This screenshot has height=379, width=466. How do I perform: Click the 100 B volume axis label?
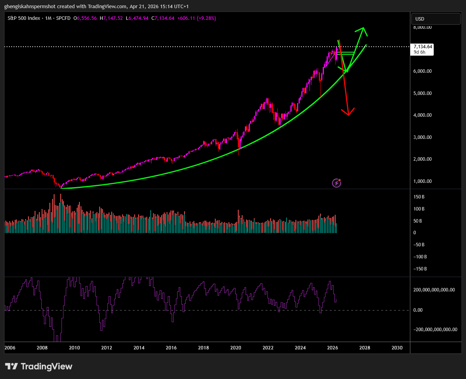click(419, 209)
